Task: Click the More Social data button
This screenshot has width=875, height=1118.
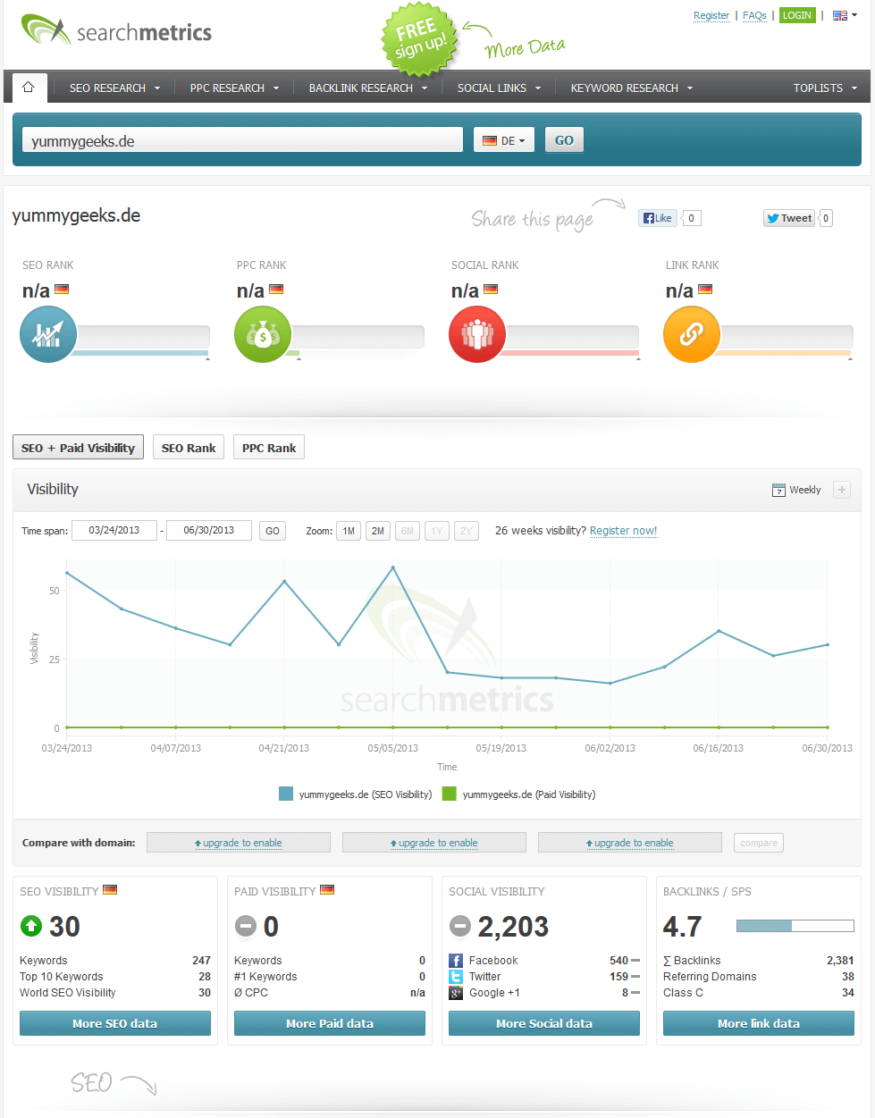Action: click(x=544, y=1023)
